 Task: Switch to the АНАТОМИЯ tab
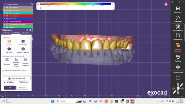coord(16,33)
